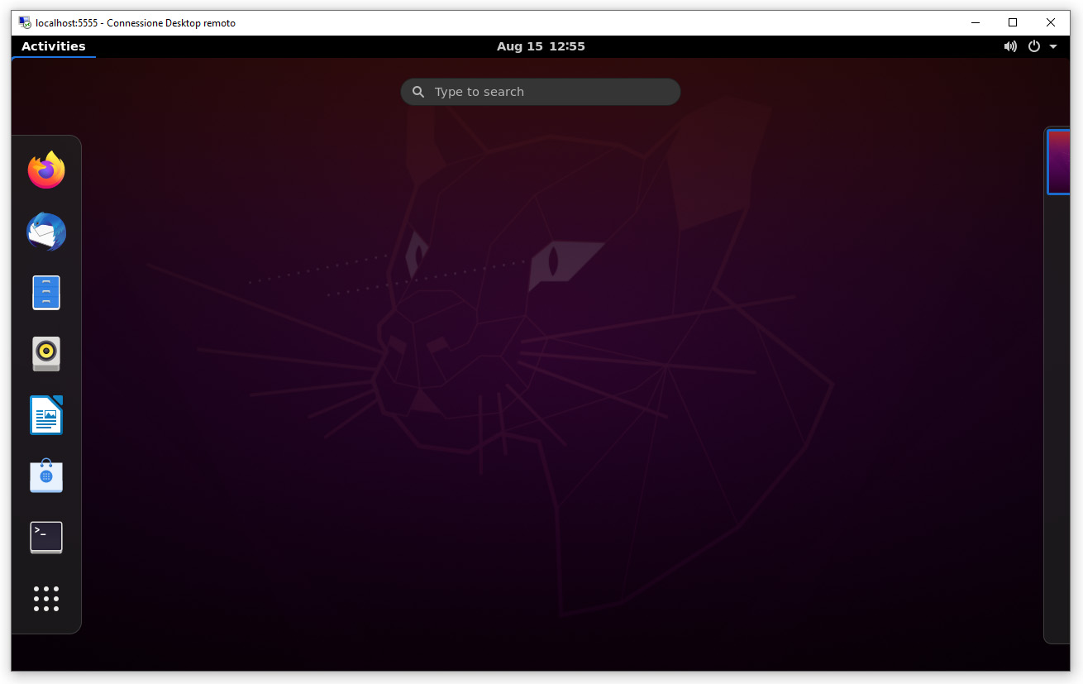Click the clock showing Aug 15
This screenshot has height=684, width=1083.
coord(541,46)
